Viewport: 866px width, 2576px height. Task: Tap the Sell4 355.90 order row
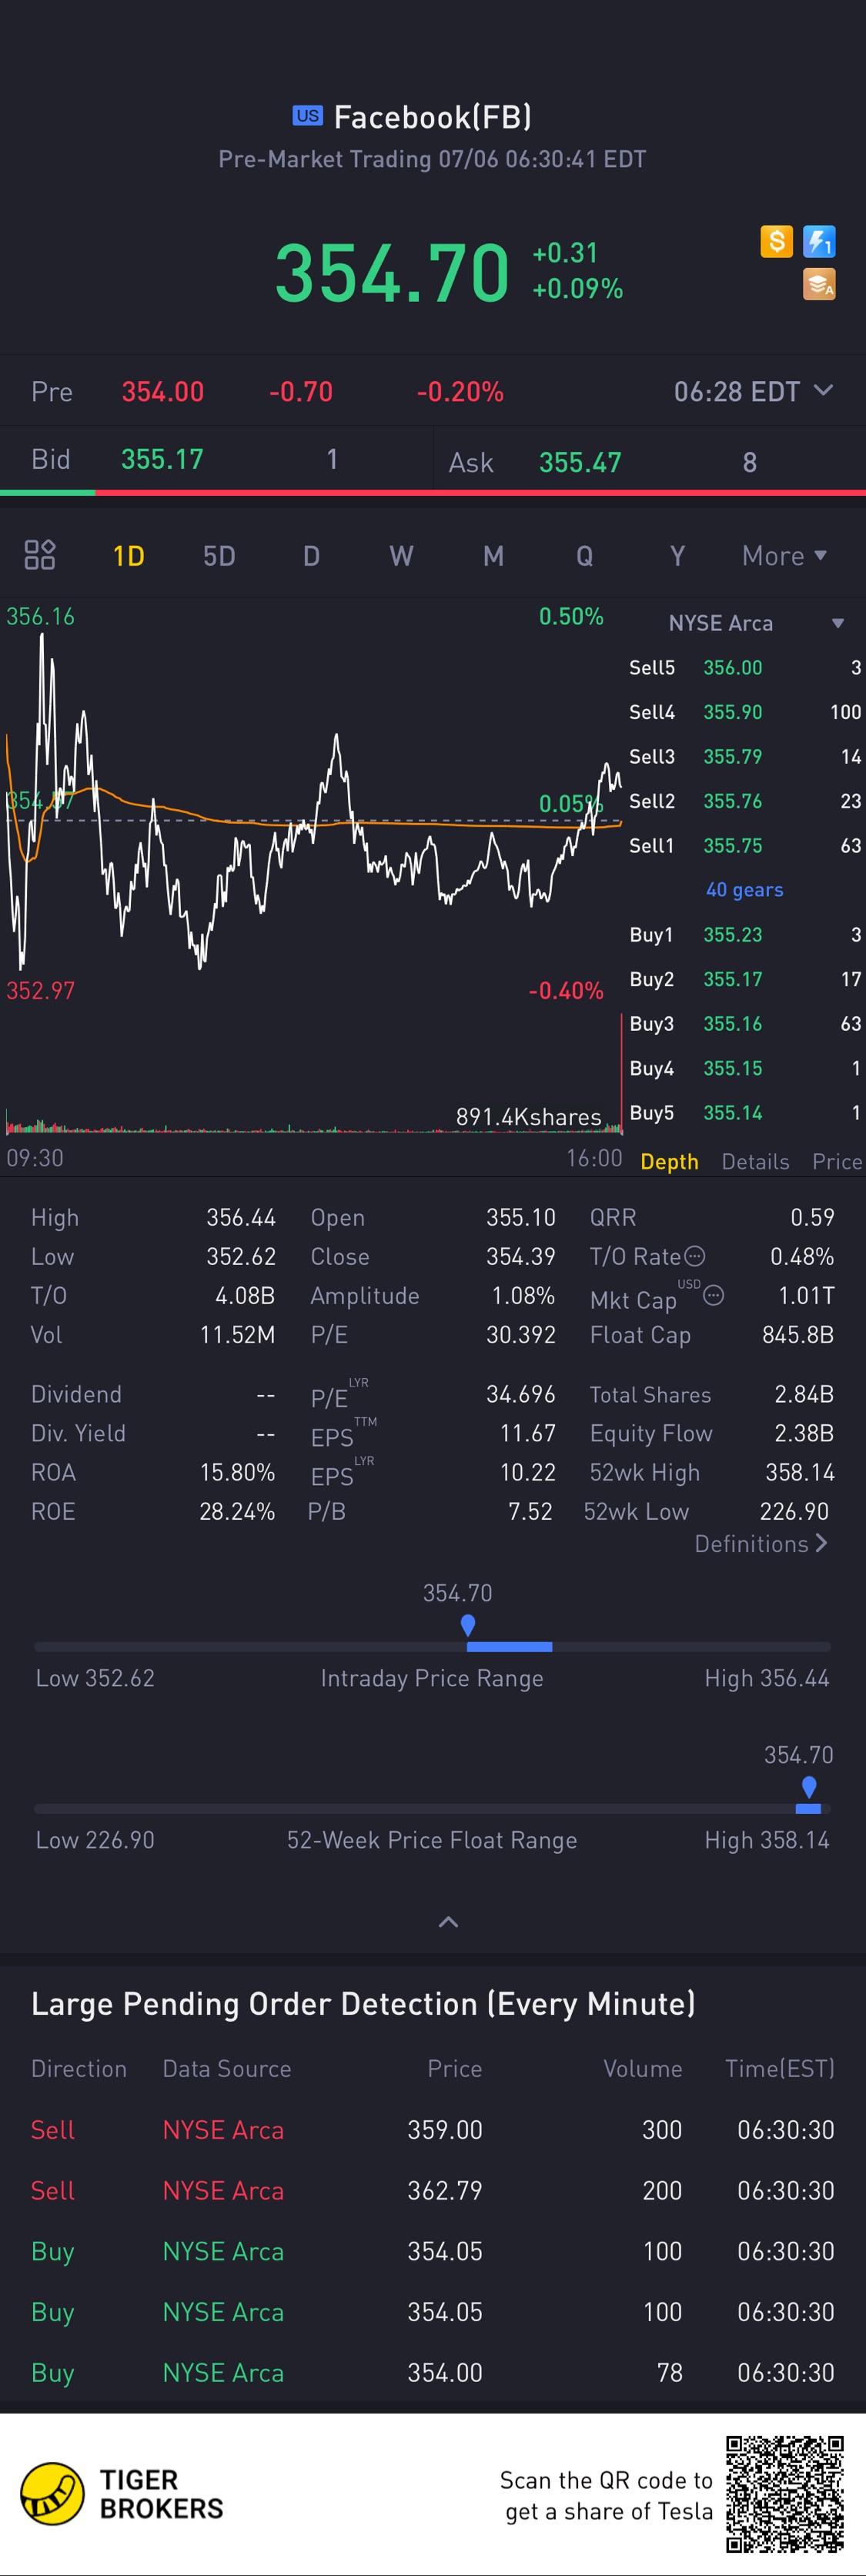[x=745, y=712]
